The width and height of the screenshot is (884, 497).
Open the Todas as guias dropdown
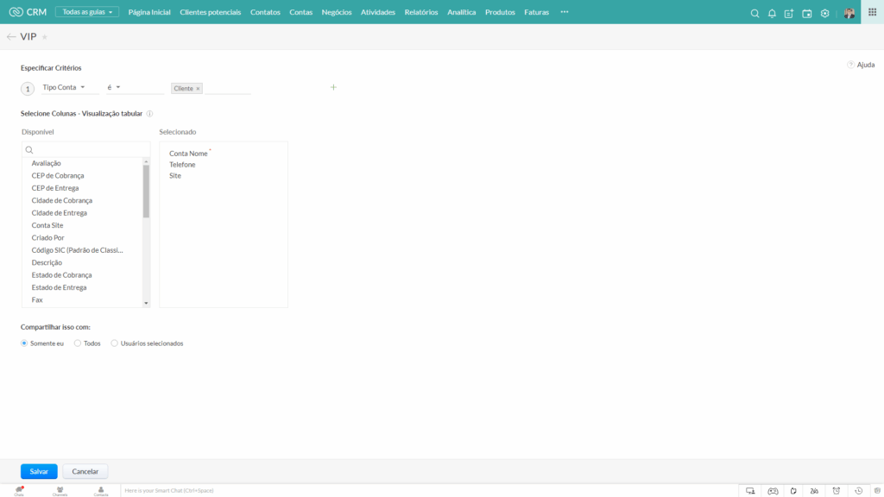point(87,12)
